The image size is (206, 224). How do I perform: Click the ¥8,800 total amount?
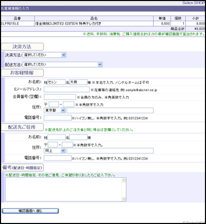199,29
